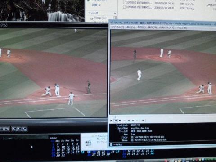This screenshot has width=216, height=162.
Task: Click the increase speed (fast-forward) button
Action: pos(133,121)
